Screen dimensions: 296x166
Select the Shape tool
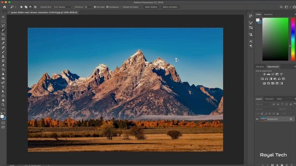tap(3, 96)
